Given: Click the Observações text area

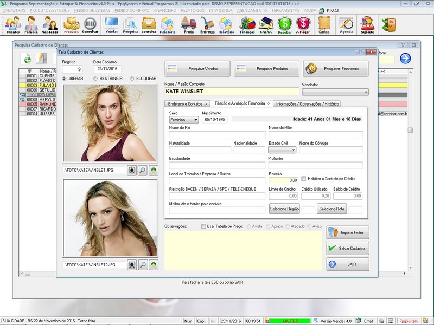Looking at the screenshot, I should pyautogui.click(x=243, y=250).
